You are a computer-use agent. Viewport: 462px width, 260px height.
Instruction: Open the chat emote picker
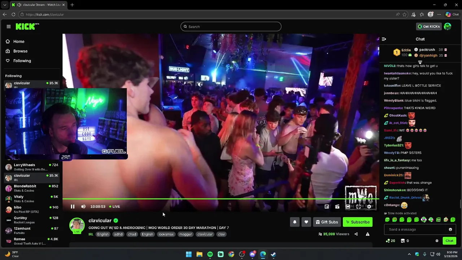[450, 229]
